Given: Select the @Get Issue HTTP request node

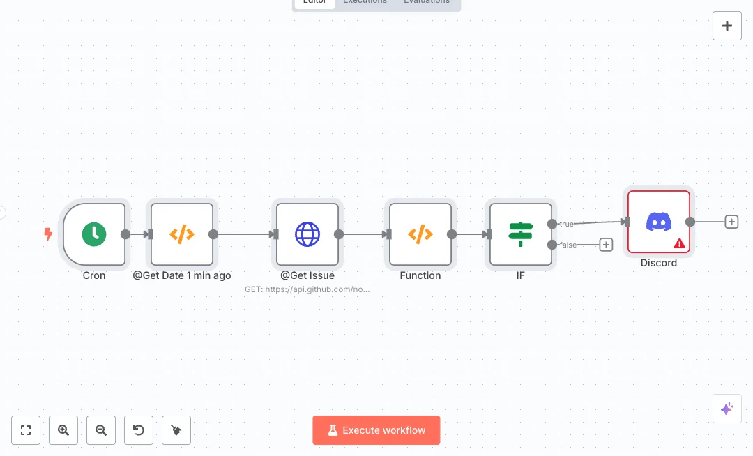Looking at the screenshot, I should (307, 234).
